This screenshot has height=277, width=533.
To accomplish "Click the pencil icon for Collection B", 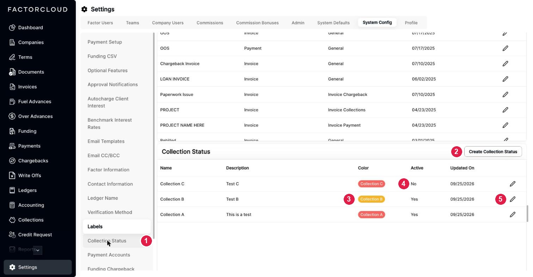I will pos(513,199).
